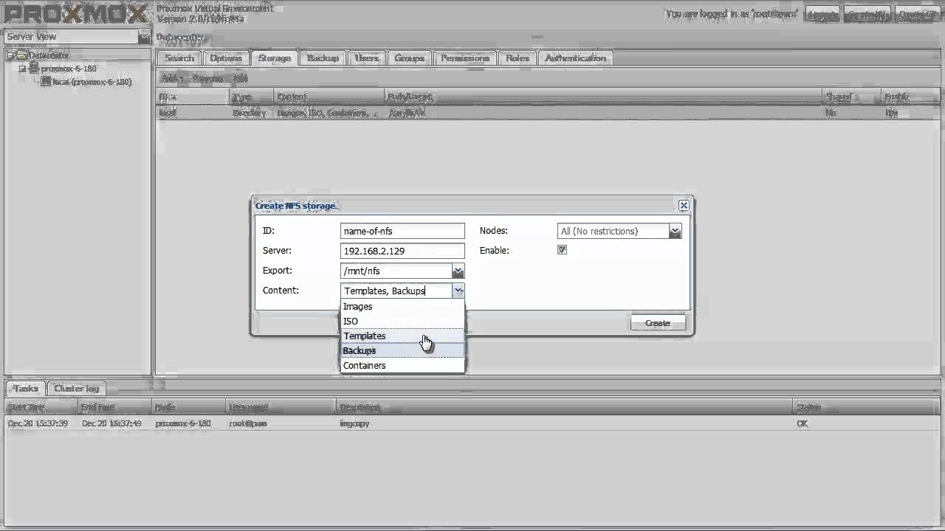
Task: Collapse the Datacenter tree node
Action: click(x=11, y=55)
